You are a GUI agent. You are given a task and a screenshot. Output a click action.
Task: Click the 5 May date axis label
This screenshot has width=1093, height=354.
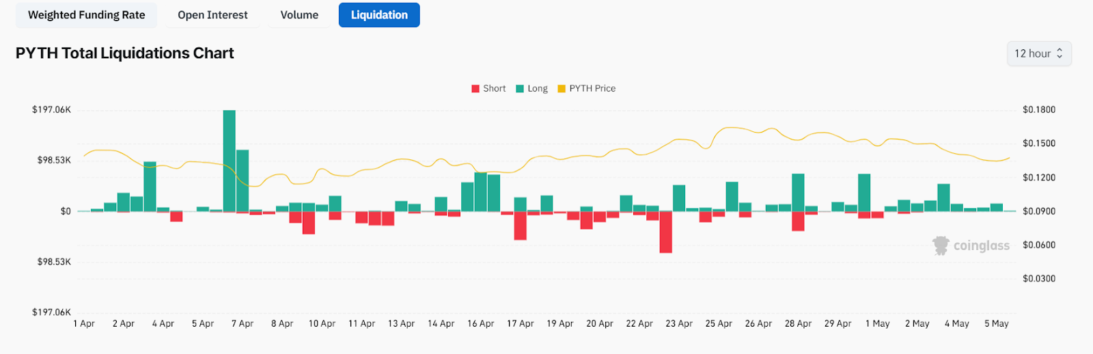(996, 324)
